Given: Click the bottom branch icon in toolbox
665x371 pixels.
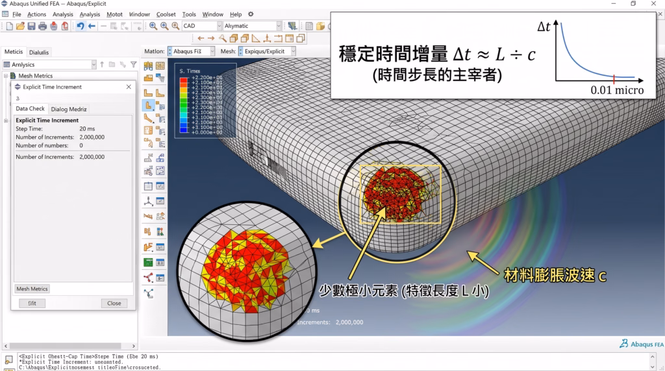Looking at the screenshot, I should point(149,293).
